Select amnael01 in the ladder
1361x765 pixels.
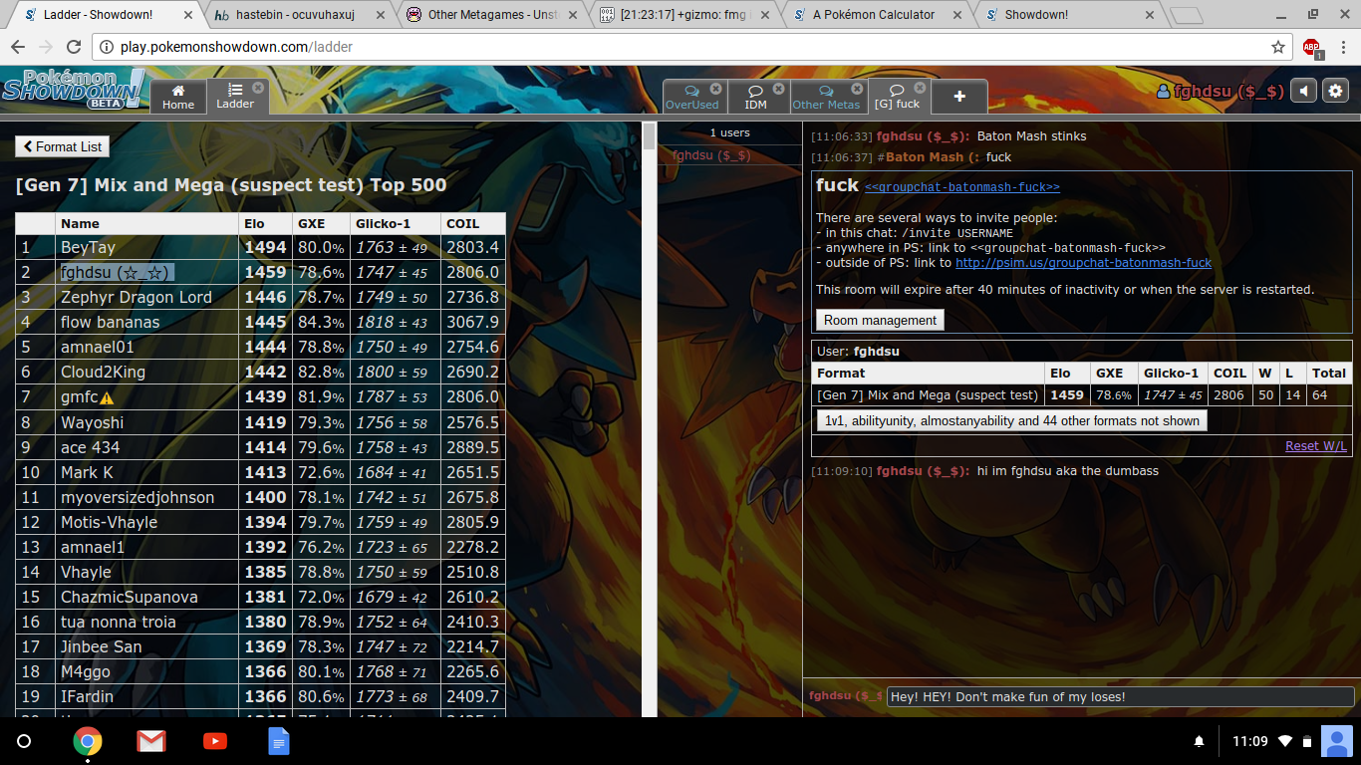98,347
